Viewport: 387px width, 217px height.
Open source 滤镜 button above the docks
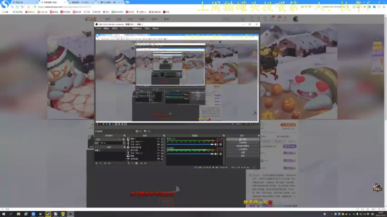(x=148, y=131)
